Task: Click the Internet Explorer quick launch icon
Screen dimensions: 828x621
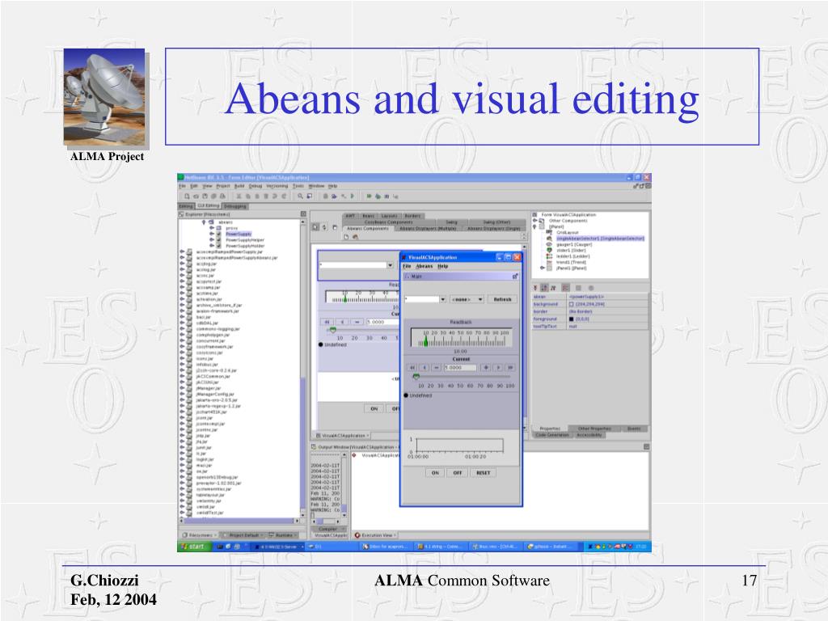Action: tap(229, 547)
